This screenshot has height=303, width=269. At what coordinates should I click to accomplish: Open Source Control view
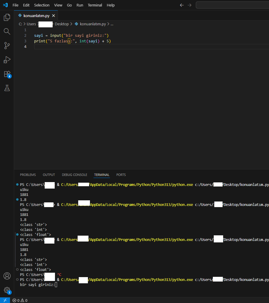click(x=7, y=46)
